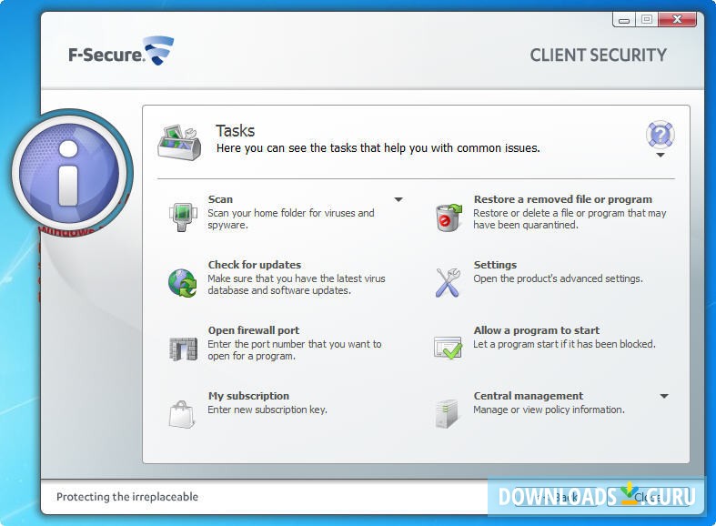Click the Open firewall port wall icon
The image size is (716, 526).
tap(183, 349)
